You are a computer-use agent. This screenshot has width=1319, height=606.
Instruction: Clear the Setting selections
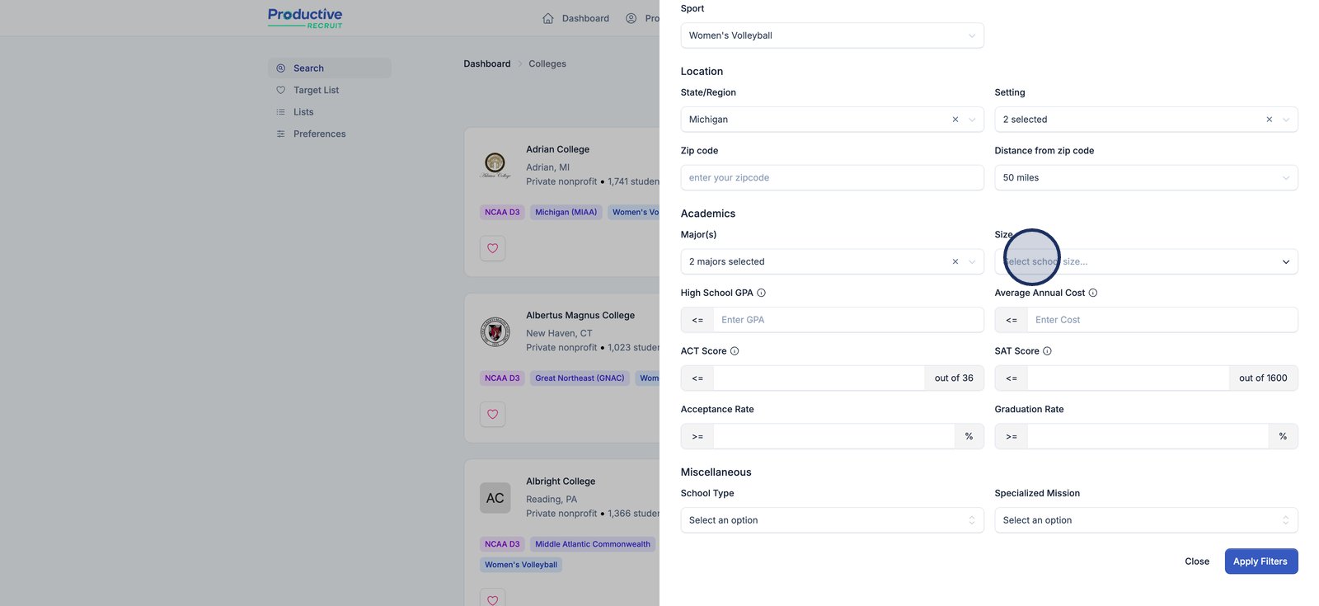tap(1270, 120)
